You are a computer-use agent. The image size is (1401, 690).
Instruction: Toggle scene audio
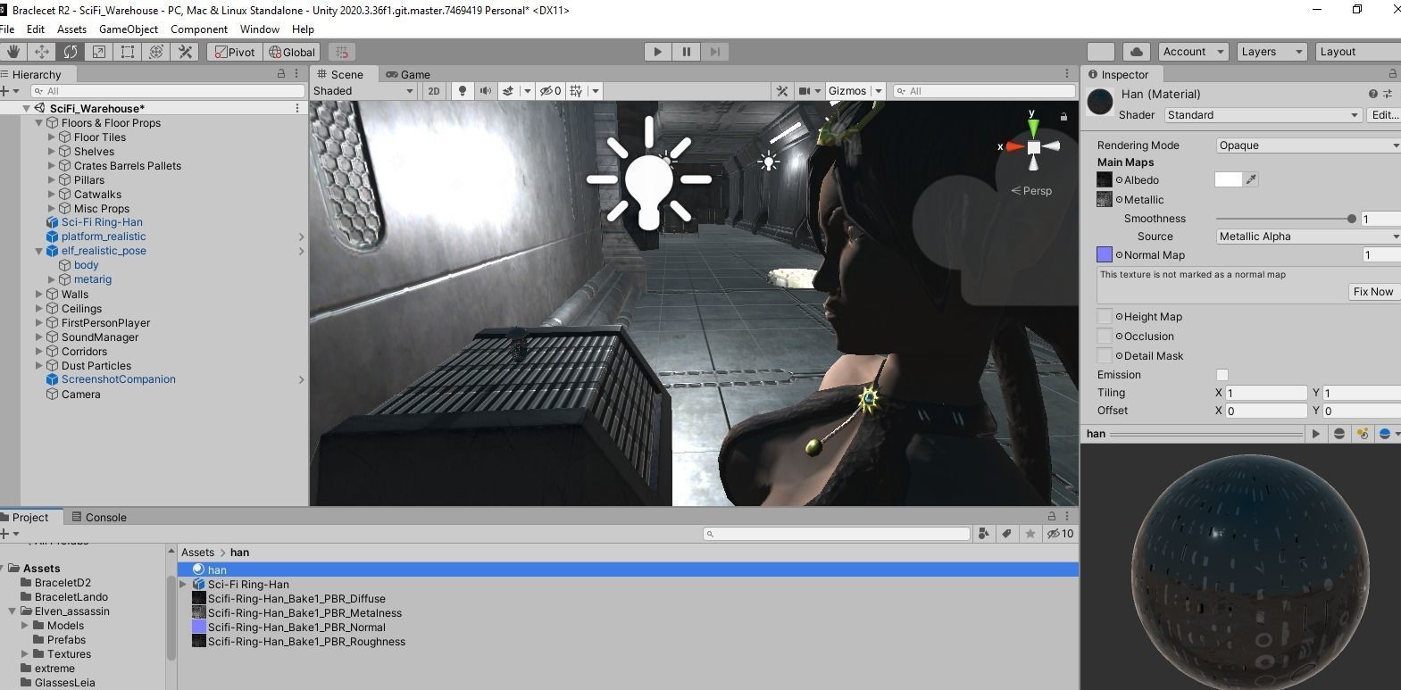(x=486, y=91)
